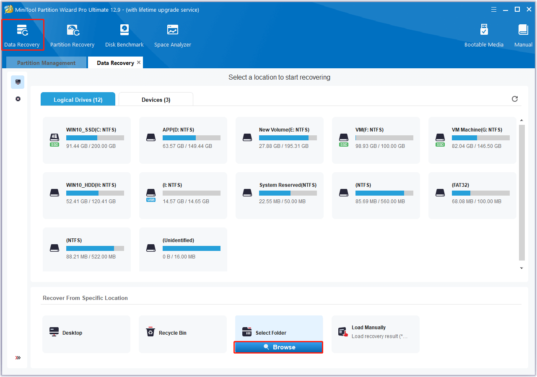Choose Recycle Bin recovery location
The width and height of the screenshot is (537, 377).
[183, 334]
